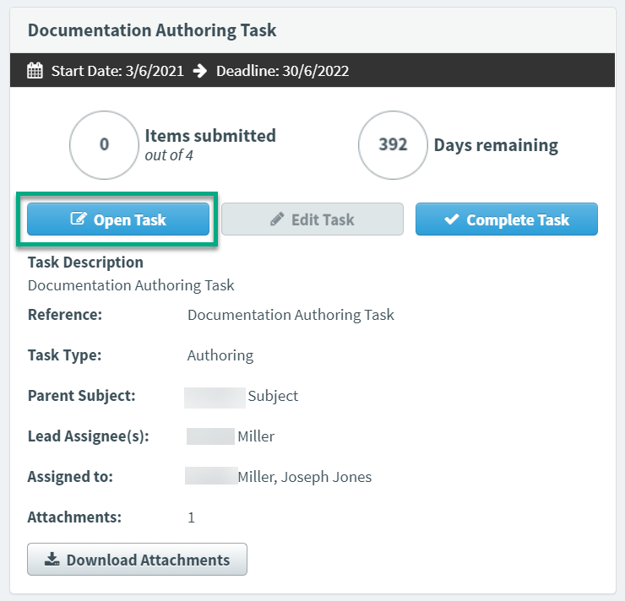This screenshot has width=625, height=601.
Task: Click the Parent Subject value
Action: coord(272,396)
